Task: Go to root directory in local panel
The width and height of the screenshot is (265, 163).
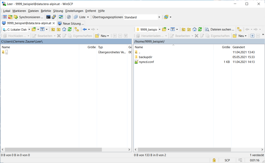Action: tap(59, 29)
